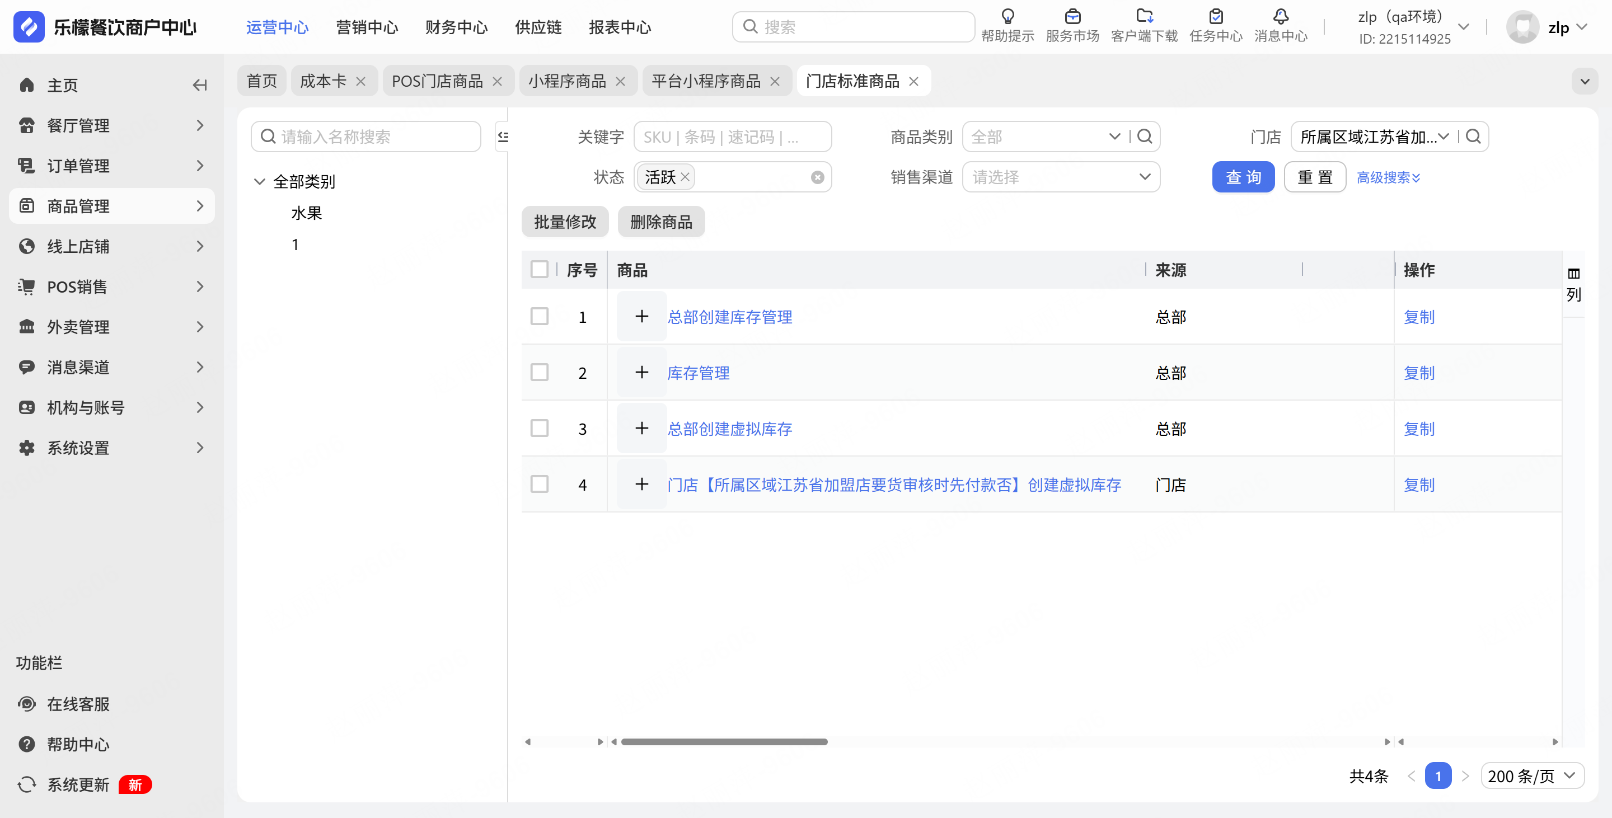Open the 任务中心 clipboard icon
Viewport: 1612px width, 818px height.
click(1215, 17)
